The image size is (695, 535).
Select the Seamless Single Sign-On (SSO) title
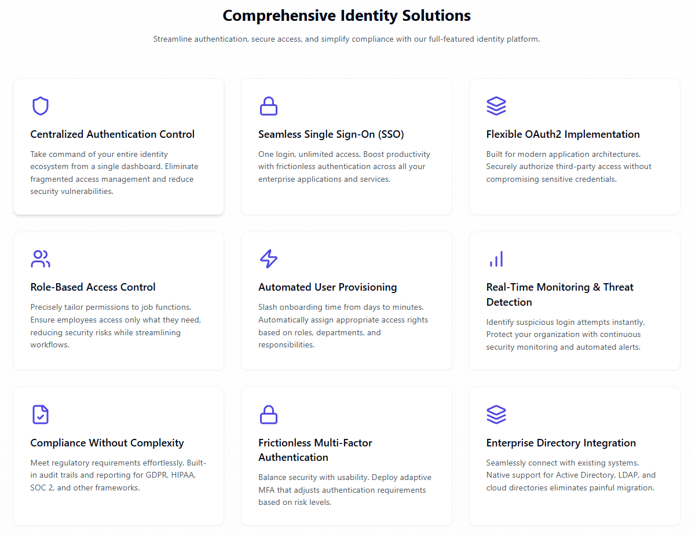tap(331, 134)
